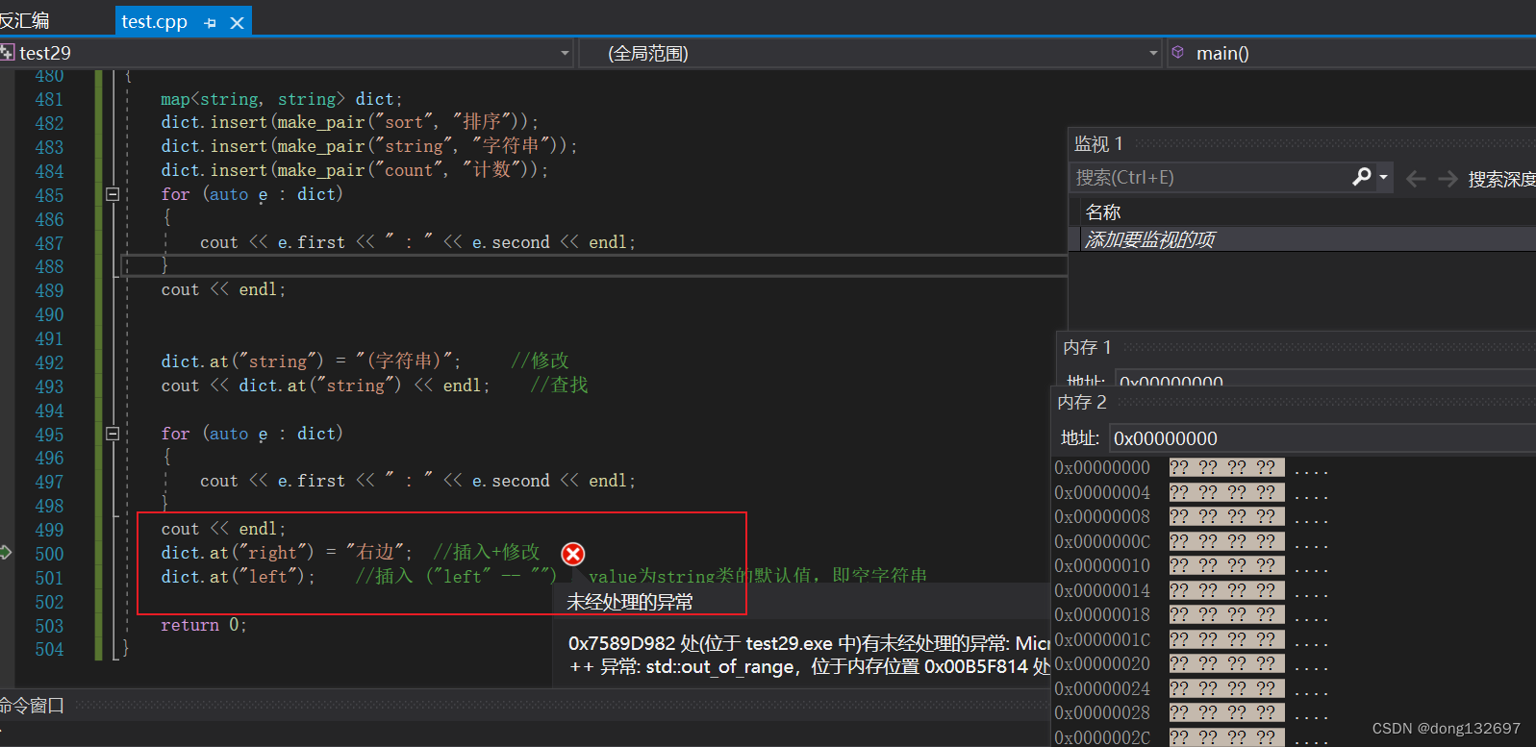
Task: Pin the test.cpp tab
Action: tap(210, 22)
